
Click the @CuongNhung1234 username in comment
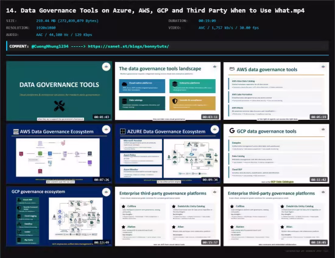[x=50, y=46]
